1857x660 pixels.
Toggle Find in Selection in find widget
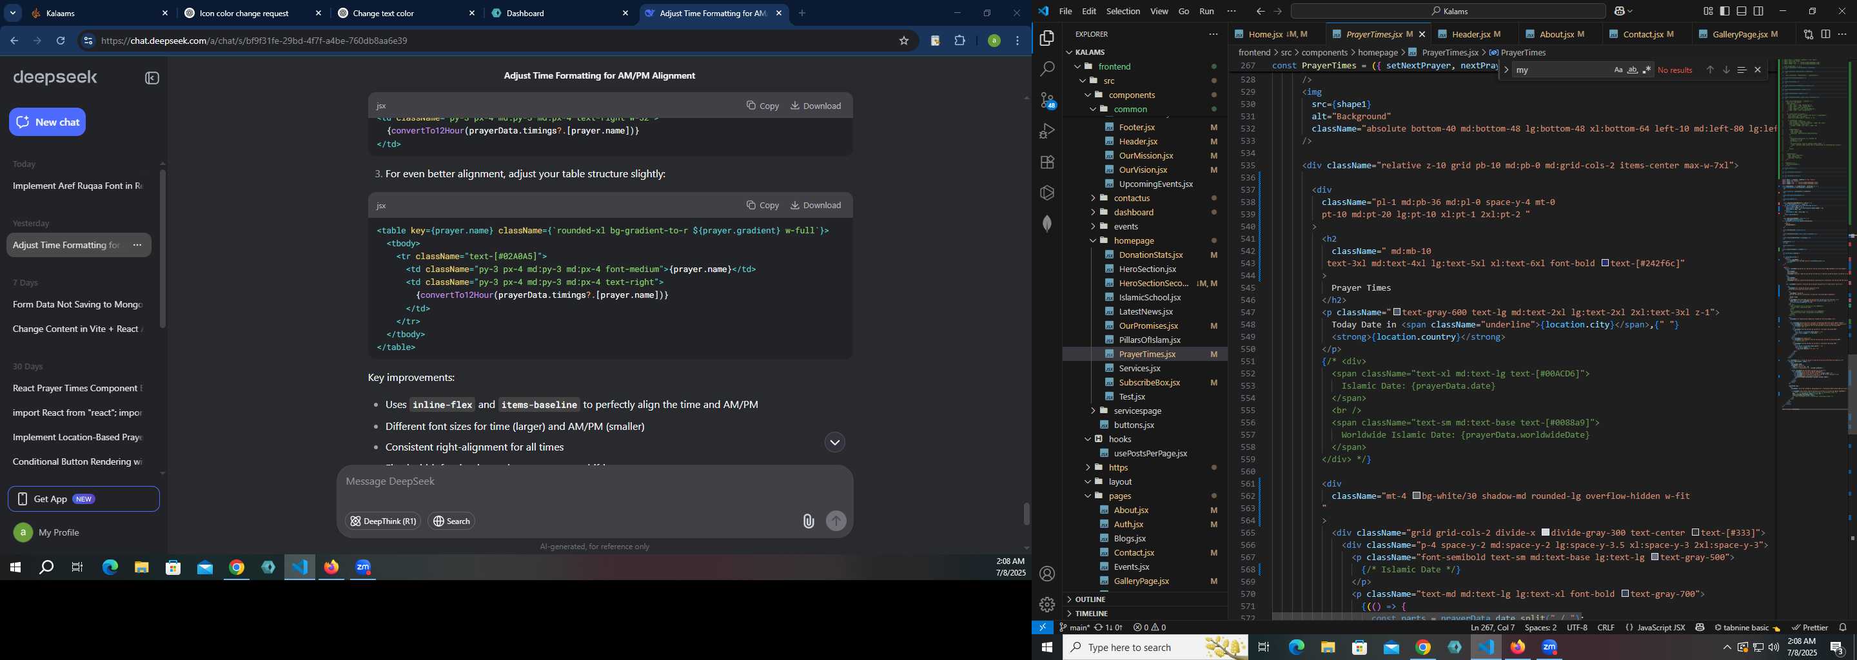click(1742, 70)
